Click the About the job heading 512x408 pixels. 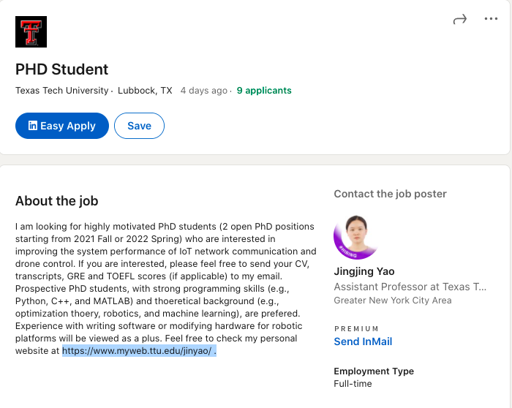click(56, 201)
